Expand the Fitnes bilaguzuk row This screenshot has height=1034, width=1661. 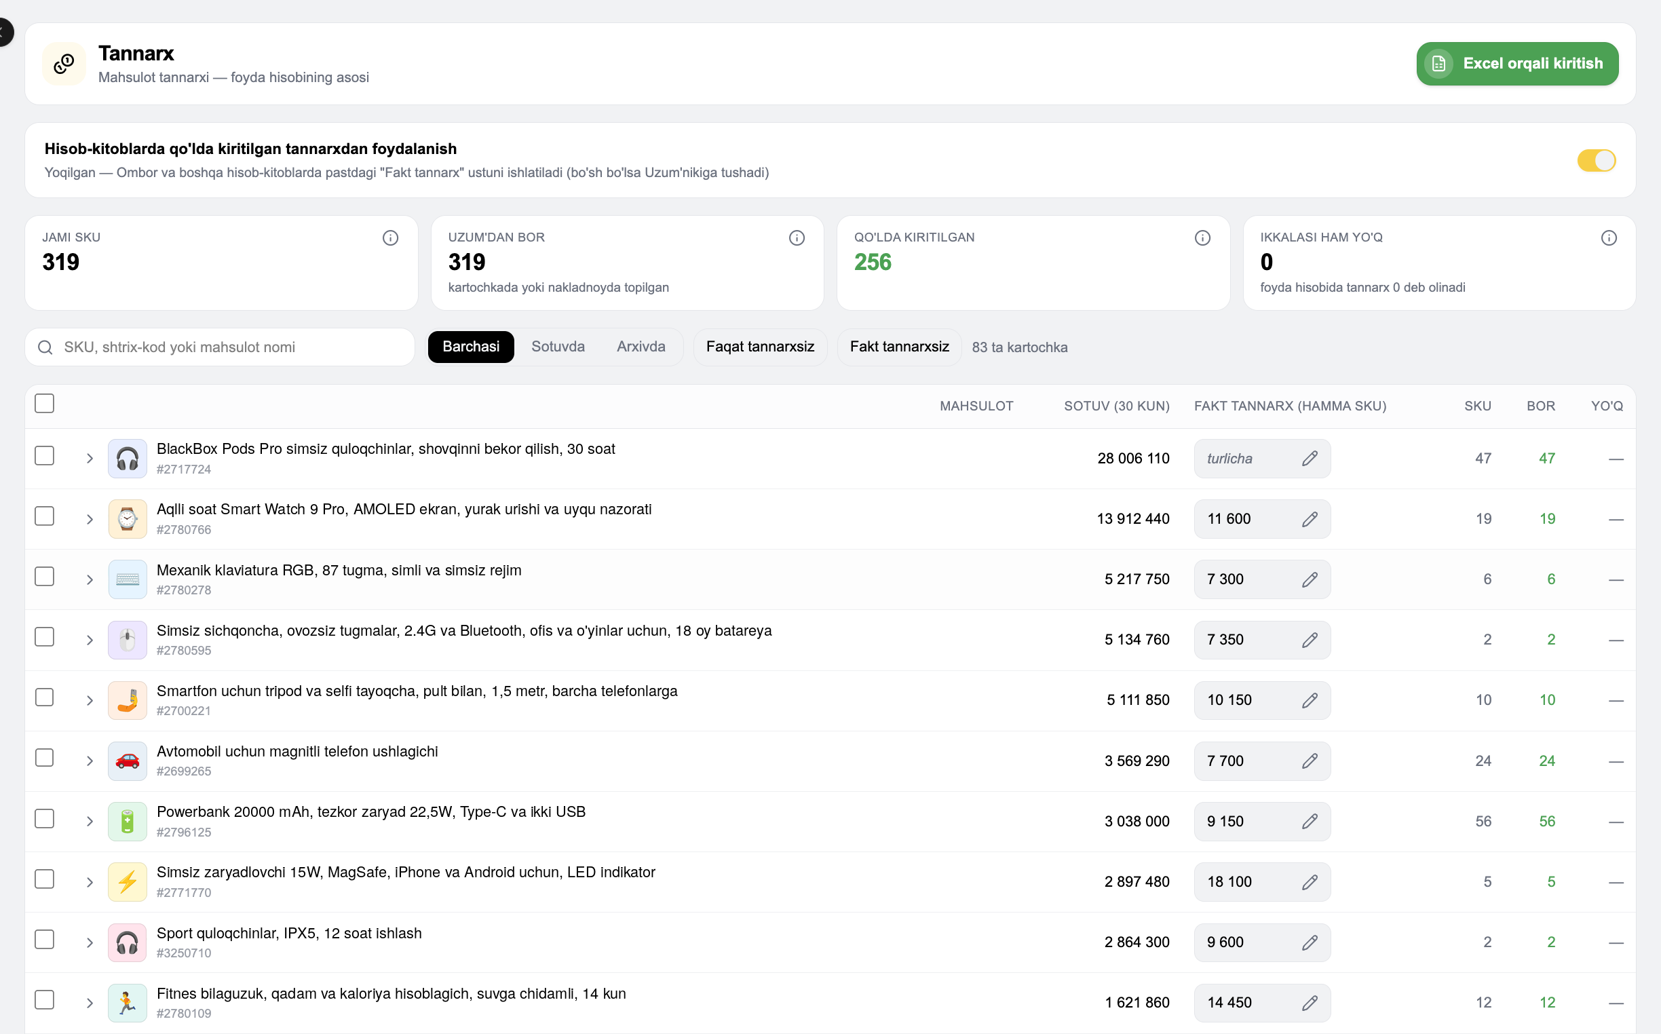[x=90, y=1003]
